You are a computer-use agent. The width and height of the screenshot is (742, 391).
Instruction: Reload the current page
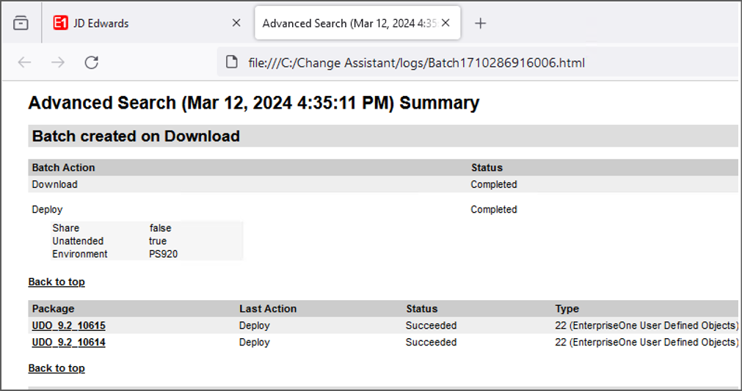91,62
